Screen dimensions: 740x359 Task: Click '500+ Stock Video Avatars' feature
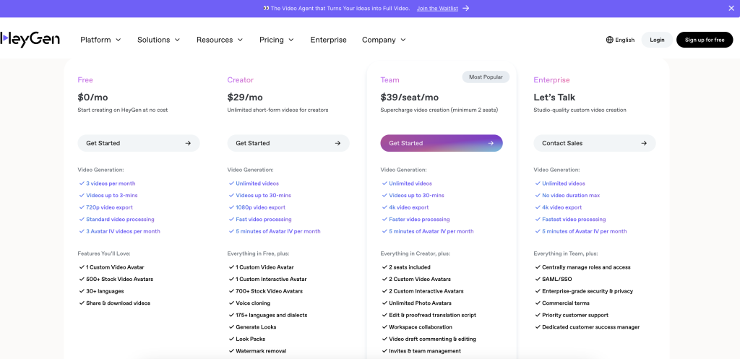coord(119,280)
